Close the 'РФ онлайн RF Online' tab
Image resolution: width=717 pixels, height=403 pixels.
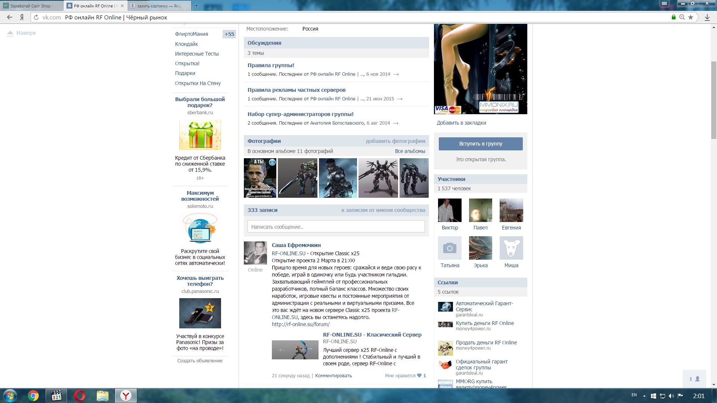[122, 6]
